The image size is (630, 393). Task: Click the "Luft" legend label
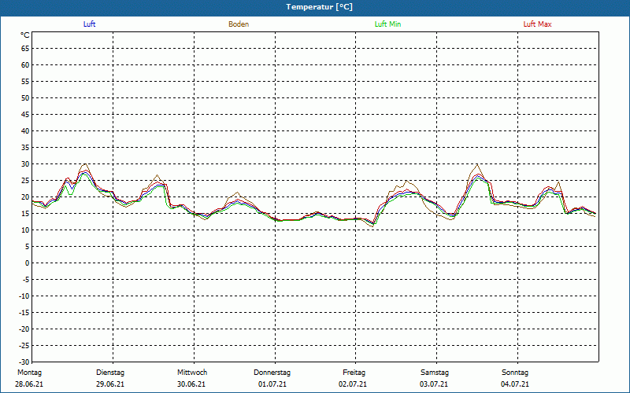89,24
